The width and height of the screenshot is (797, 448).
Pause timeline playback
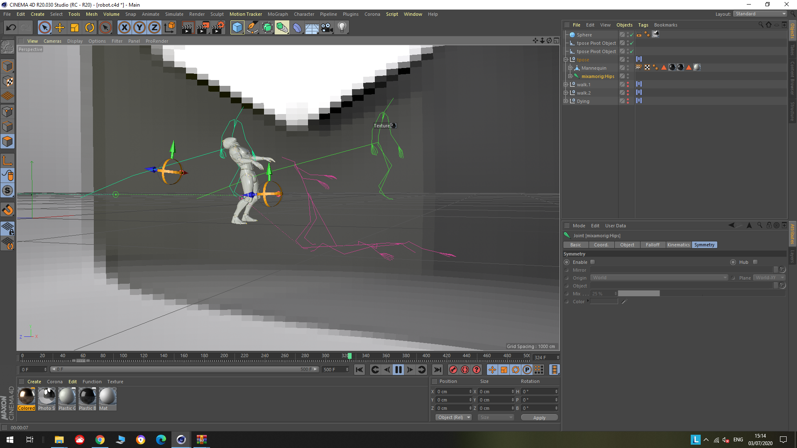tap(398, 370)
